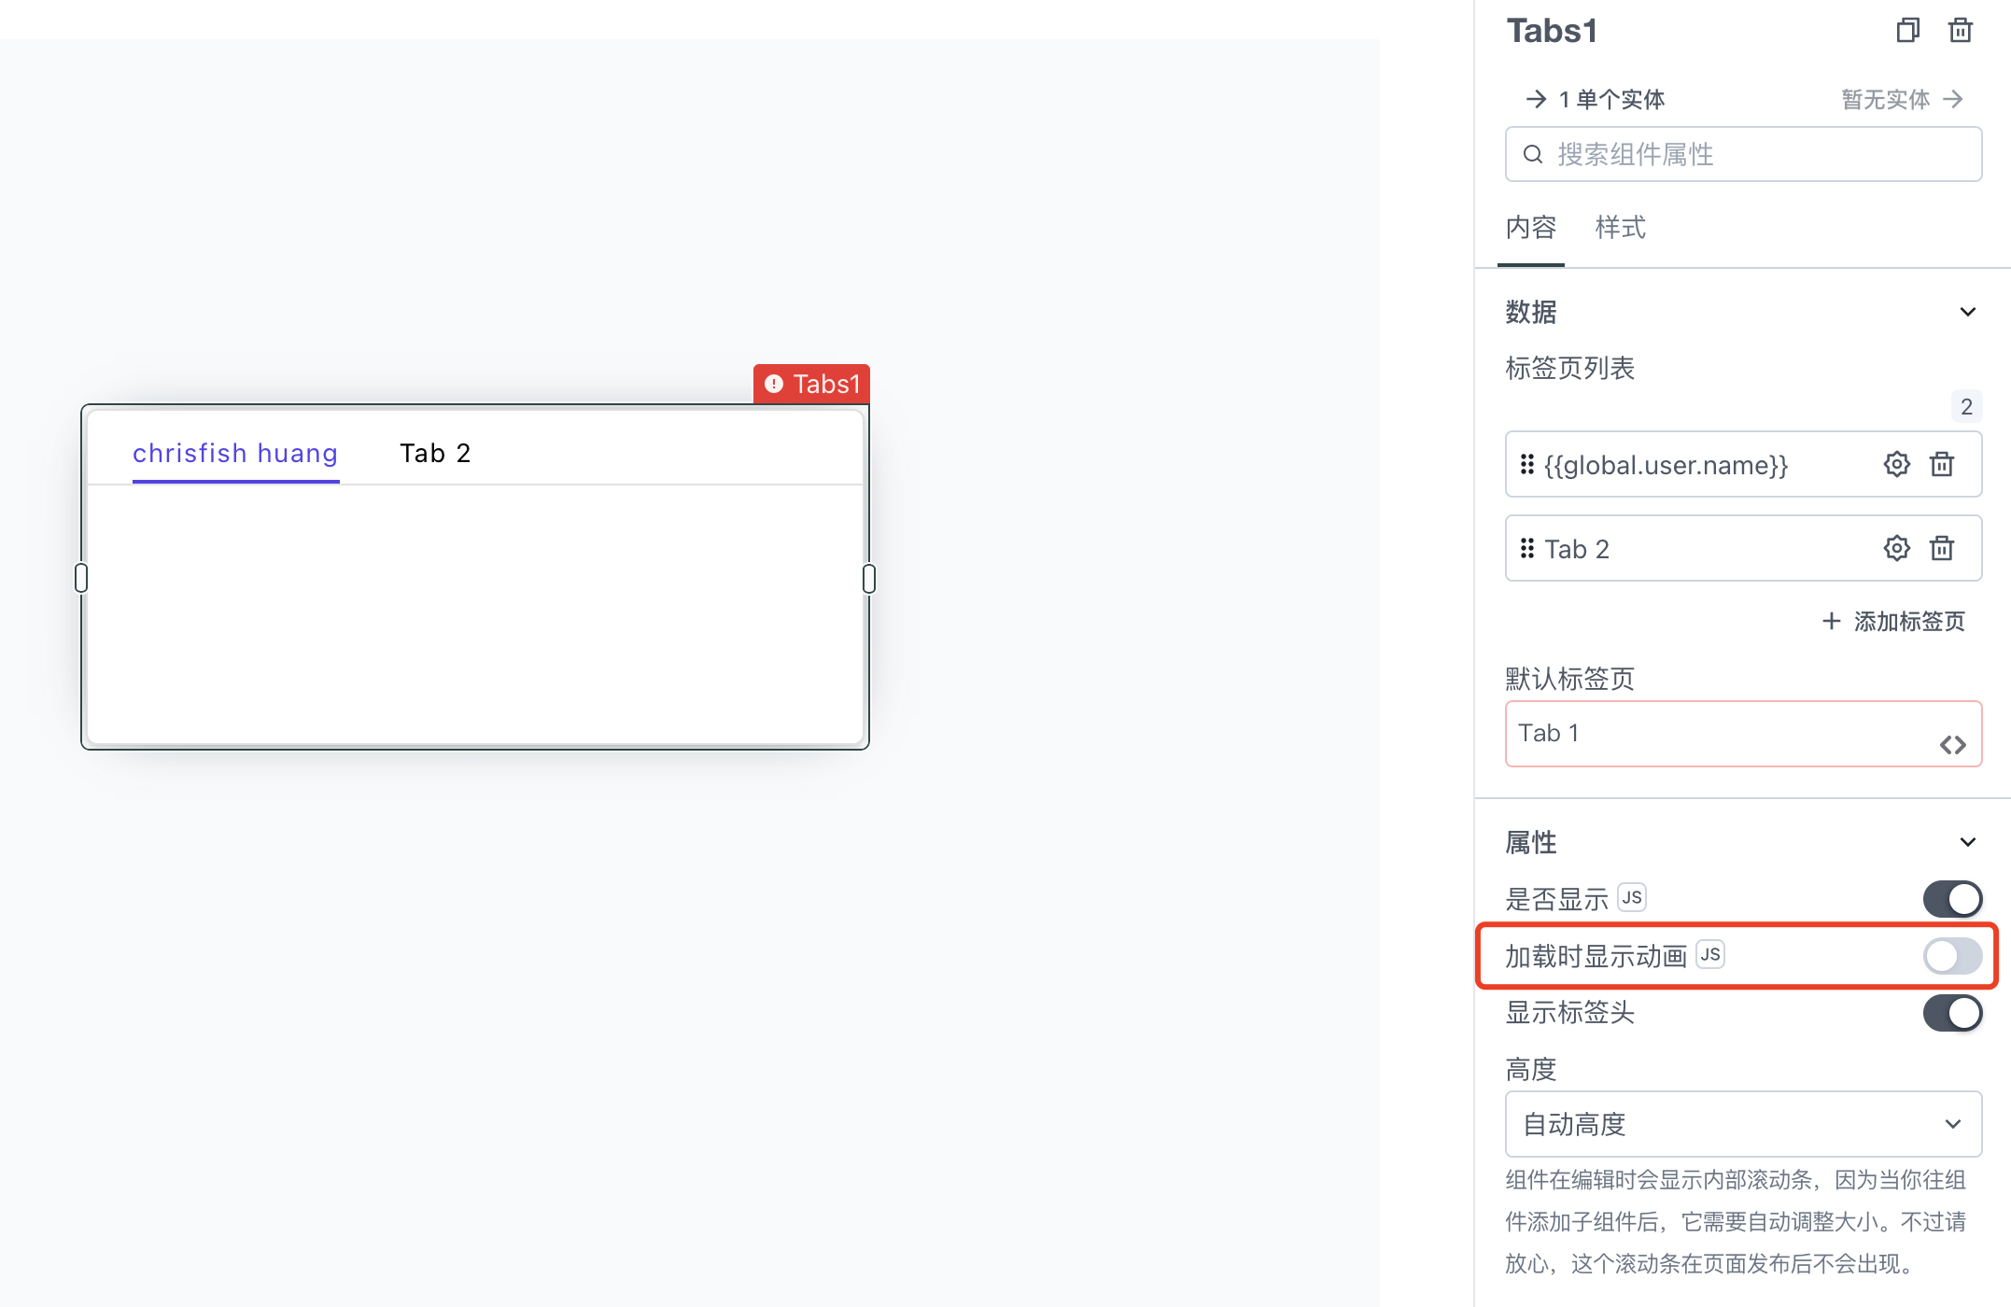
Task: Toggle the 显示标签头 switch off
Action: [x=1952, y=1013]
